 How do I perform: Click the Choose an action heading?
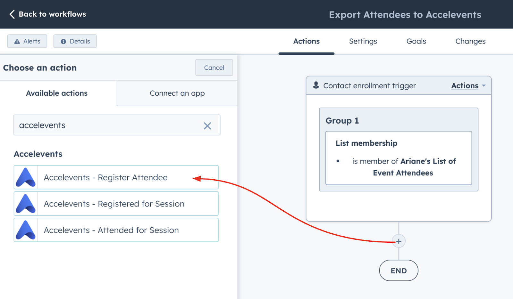click(40, 68)
